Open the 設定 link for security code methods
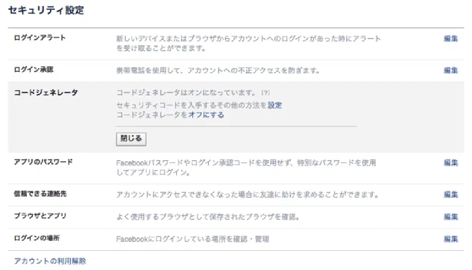472x270 pixels. click(275, 105)
